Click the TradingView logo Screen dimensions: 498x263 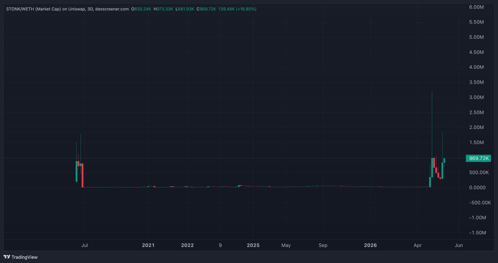pyautogui.click(x=20, y=257)
